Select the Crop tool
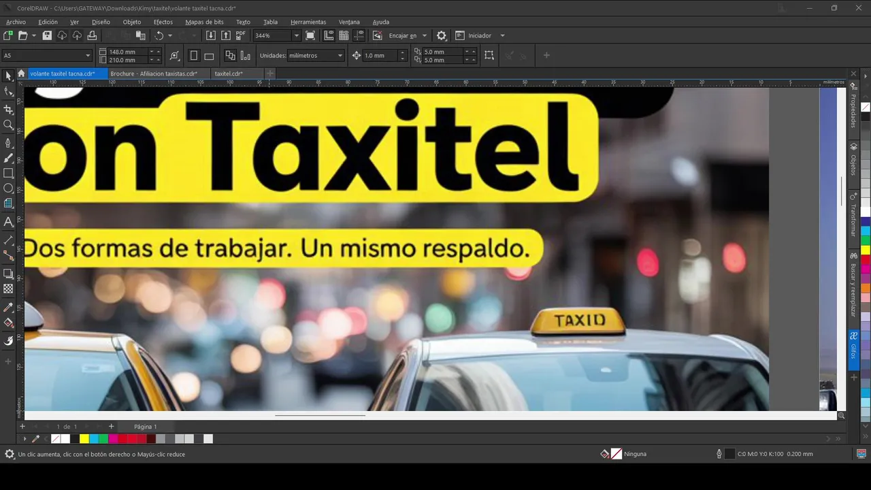Image resolution: width=871 pixels, height=490 pixels. [8, 110]
